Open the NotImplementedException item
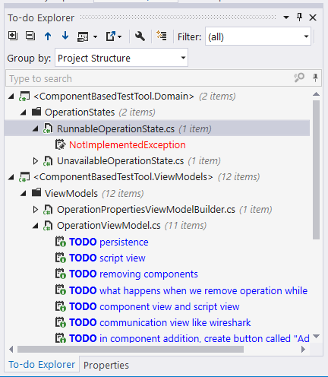 tap(128, 145)
